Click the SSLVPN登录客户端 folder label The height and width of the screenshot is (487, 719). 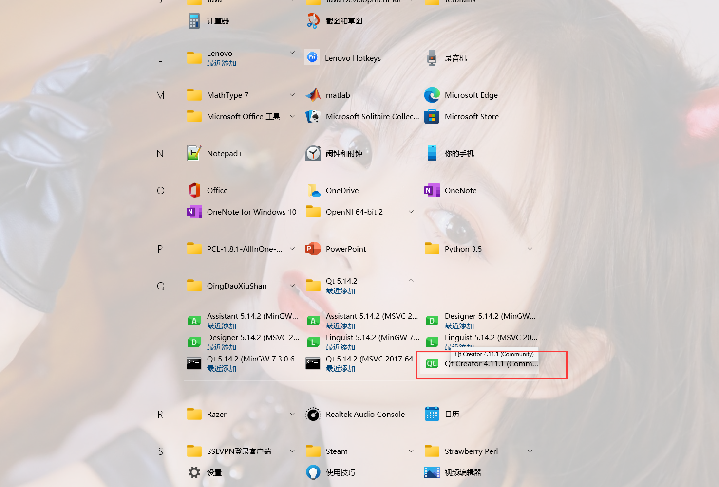(239, 451)
